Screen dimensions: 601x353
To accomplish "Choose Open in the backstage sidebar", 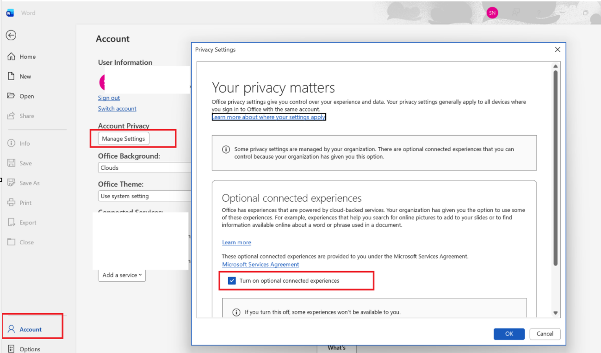I will [21, 96].
